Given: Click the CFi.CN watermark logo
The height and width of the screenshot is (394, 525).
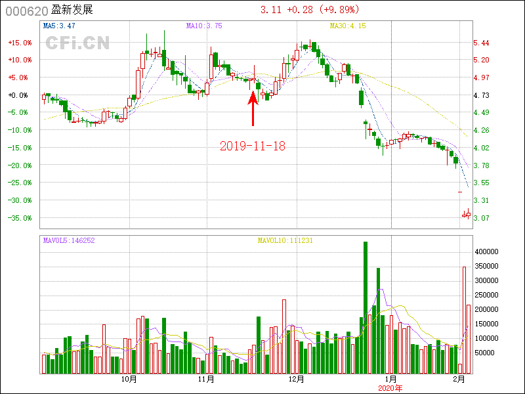Looking at the screenshot, I should 77,43.
